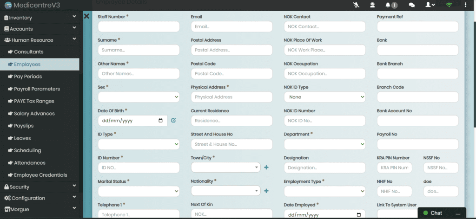Focus the Payment Ref field

418,26
